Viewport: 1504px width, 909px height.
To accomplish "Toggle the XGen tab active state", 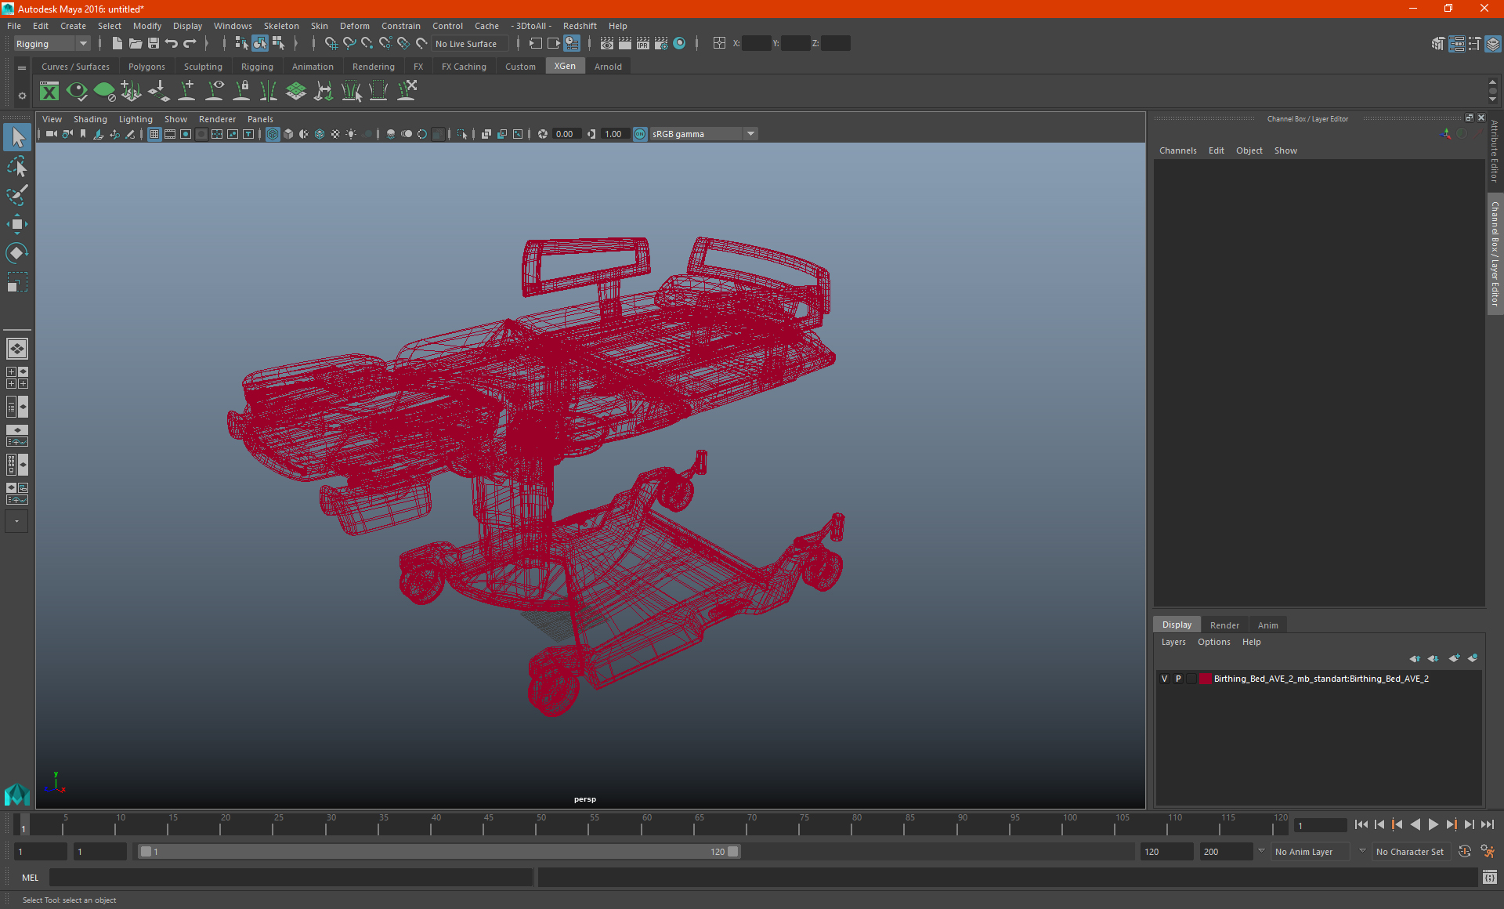I will coord(563,67).
